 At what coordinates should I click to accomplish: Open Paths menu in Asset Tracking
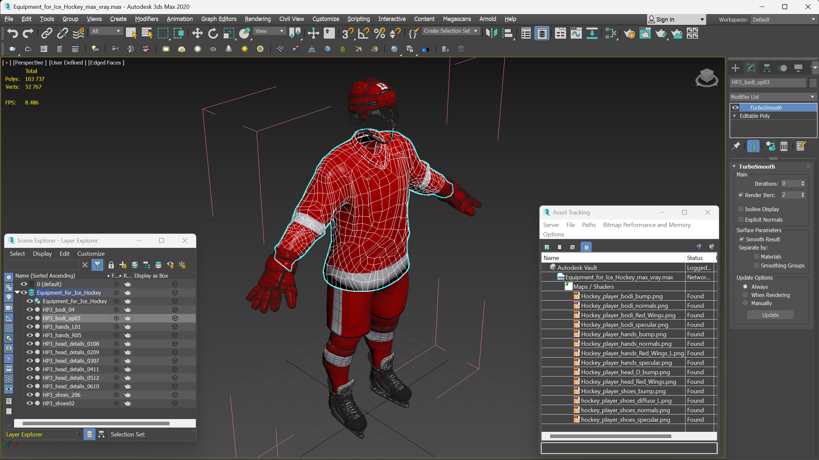coord(588,225)
